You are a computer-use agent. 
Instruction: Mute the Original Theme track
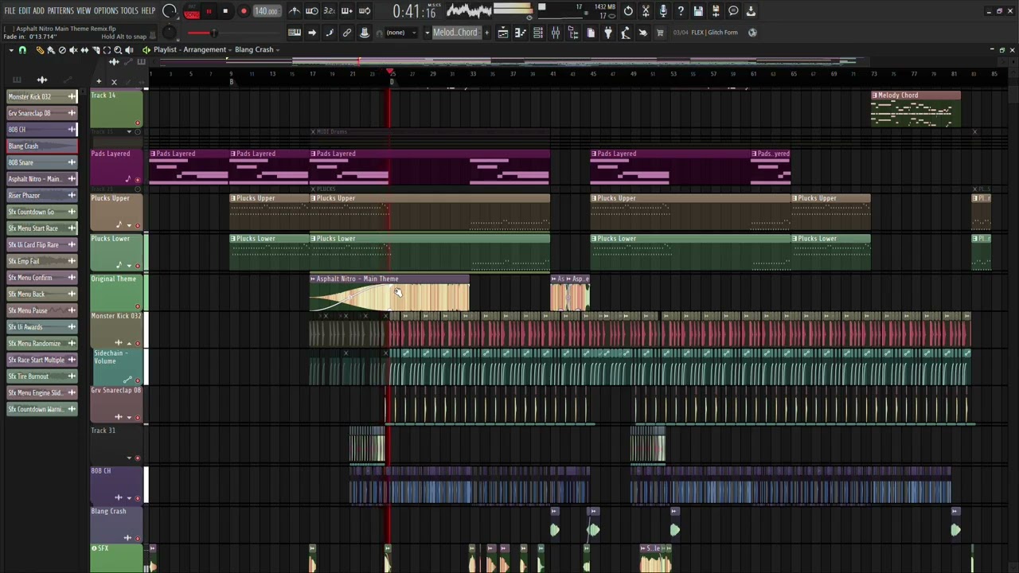coord(137,306)
